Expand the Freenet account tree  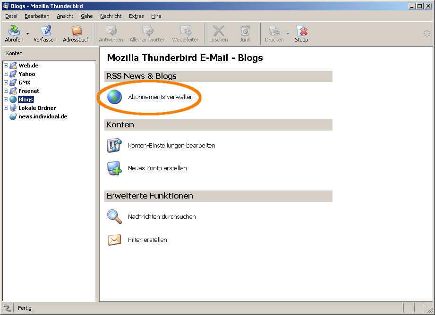[6, 91]
